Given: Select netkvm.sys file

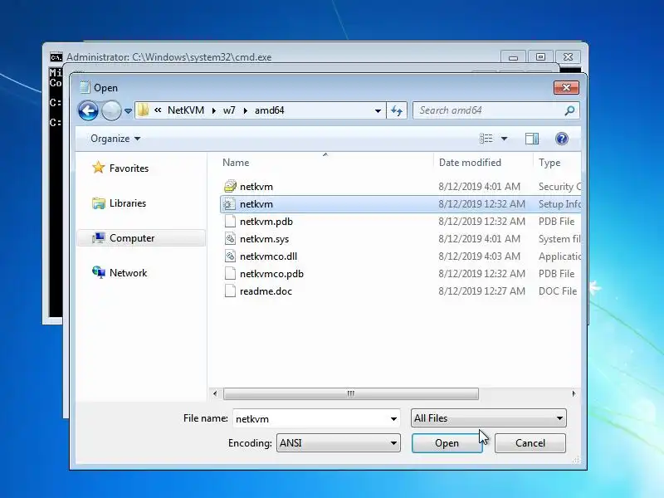Looking at the screenshot, I should (400, 239).
